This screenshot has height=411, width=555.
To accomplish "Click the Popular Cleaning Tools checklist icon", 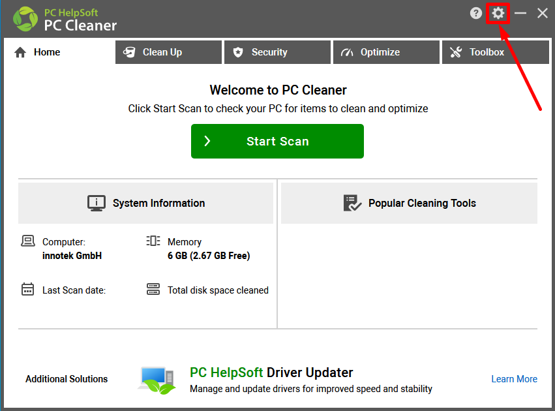I will click(352, 203).
